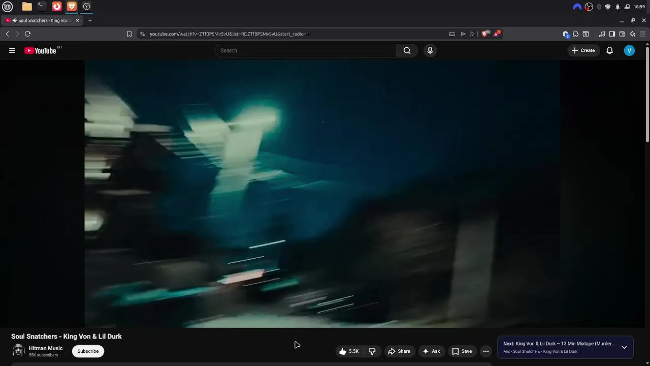
Task: Click the send/share arrow icon in address bar
Action: (x=463, y=34)
